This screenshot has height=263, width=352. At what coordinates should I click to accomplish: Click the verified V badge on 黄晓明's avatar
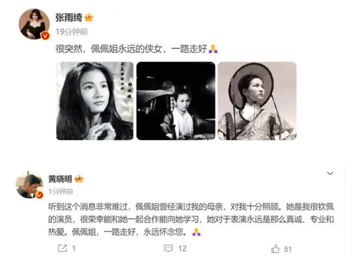39,195
